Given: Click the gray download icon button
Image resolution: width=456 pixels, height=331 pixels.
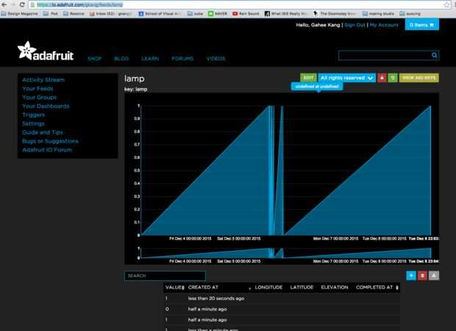Looking at the screenshot, I should pos(434,275).
